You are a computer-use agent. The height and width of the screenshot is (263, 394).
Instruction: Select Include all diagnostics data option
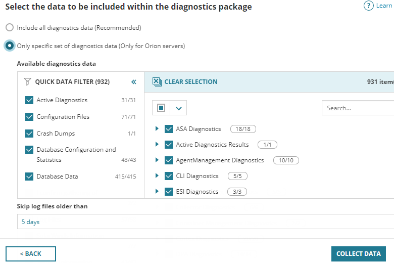click(x=10, y=28)
